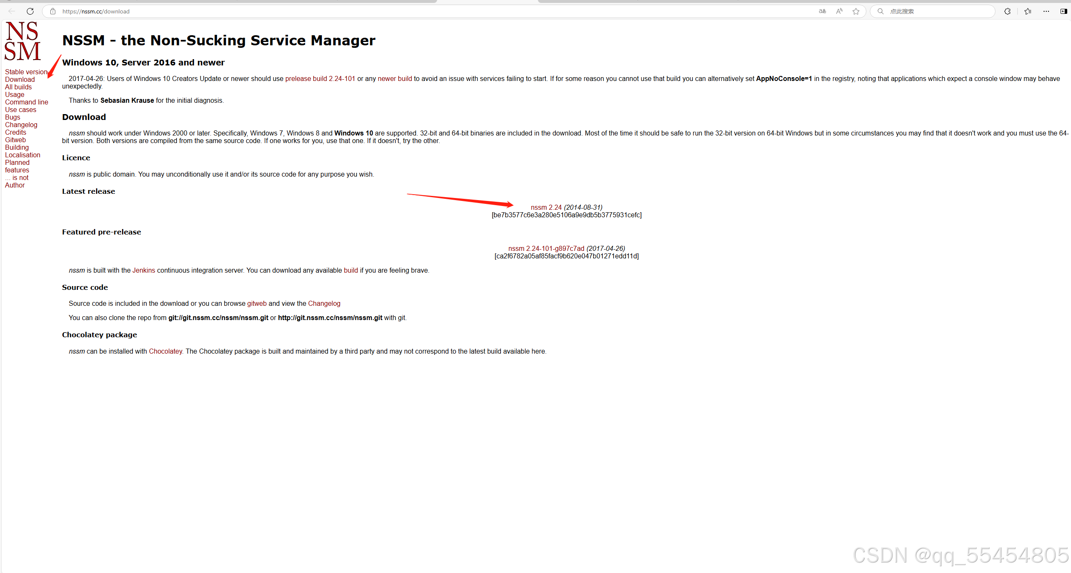
Task: Download the nssm 2.24 release link
Action: [x=546, y=207]
